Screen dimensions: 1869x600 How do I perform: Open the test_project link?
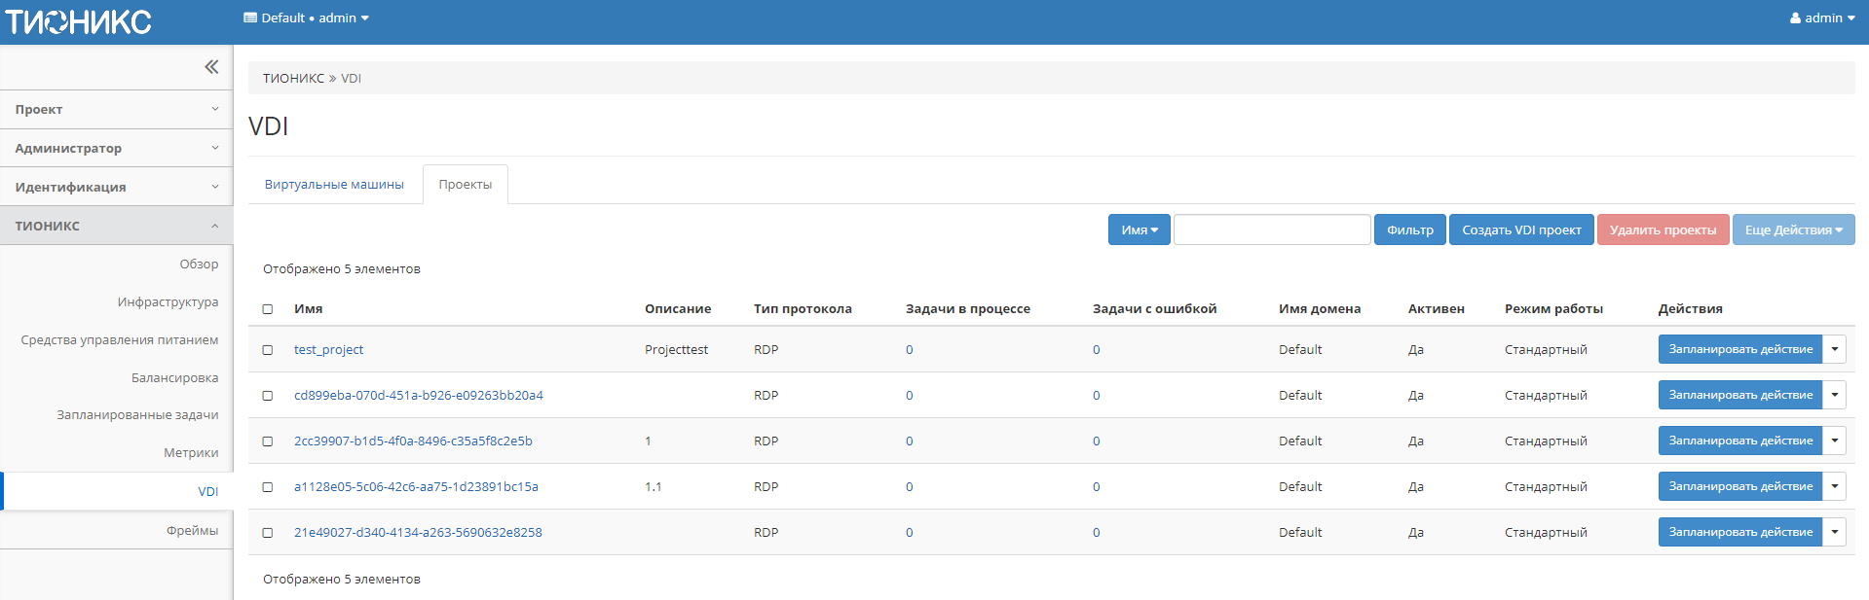coord(328,350)
